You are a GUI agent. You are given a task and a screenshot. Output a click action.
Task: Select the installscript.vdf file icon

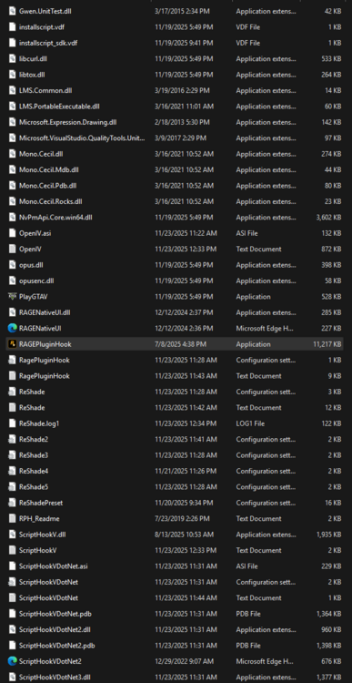[12, 27]
